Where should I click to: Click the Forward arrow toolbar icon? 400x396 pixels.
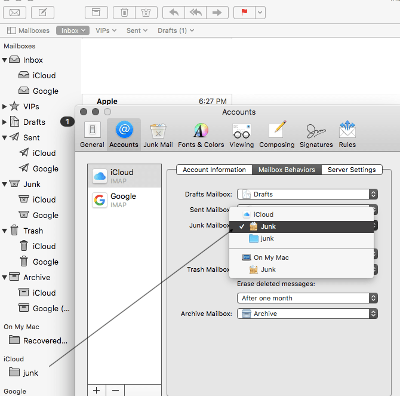[x=217, y=13]
